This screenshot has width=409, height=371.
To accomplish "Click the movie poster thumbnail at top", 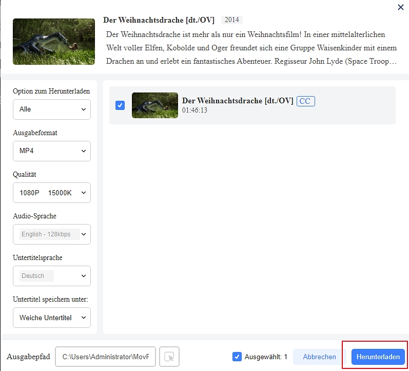I will pos(54,42).
